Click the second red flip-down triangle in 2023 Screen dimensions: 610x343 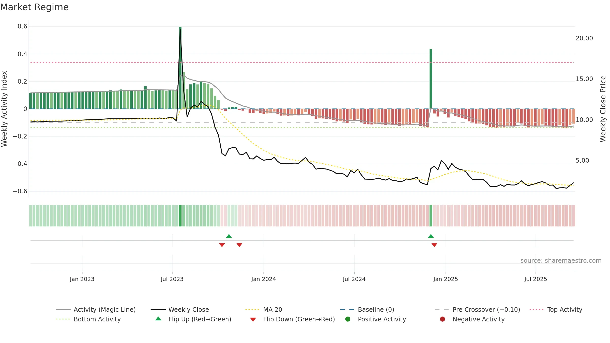click(239, 245)
